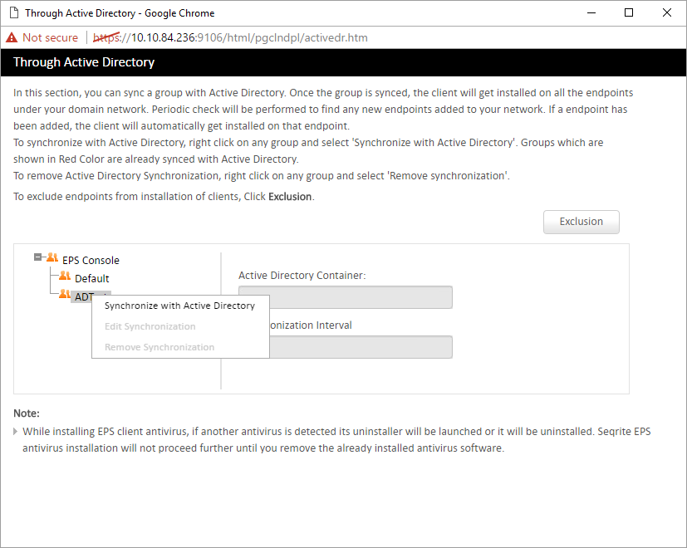The width and height of the screenshot is (687, 548).
Task: Click the Synchronization Interval field
Action: coord(346,347)
